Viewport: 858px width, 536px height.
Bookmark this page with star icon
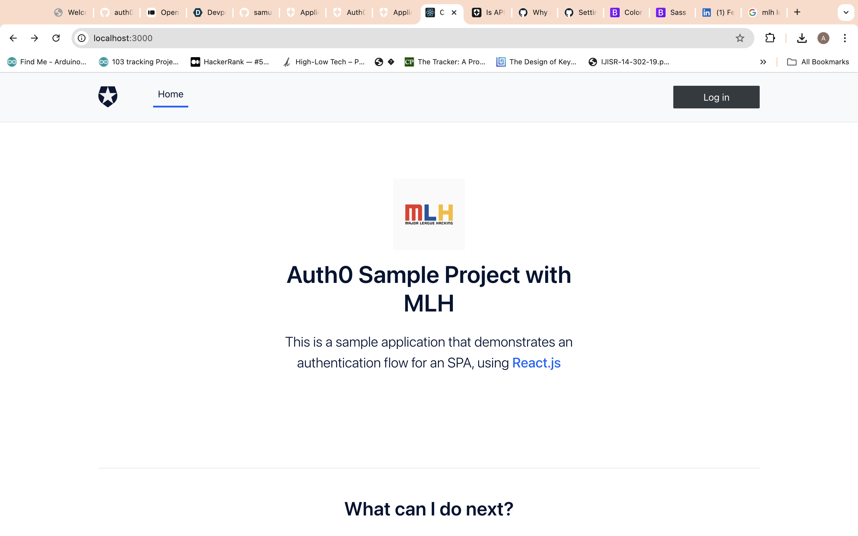point(740,38)
